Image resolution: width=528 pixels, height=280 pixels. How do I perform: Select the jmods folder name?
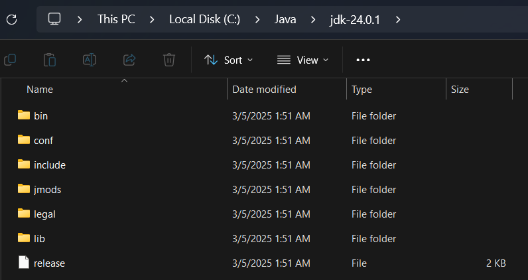48,190
